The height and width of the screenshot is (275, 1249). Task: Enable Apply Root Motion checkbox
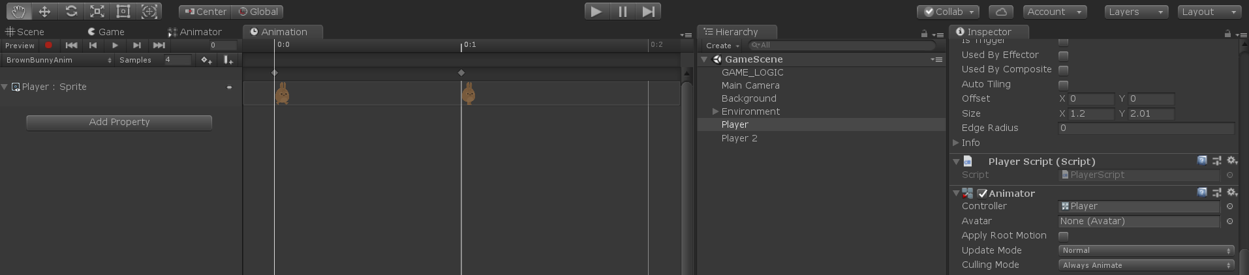(1063, 236)
